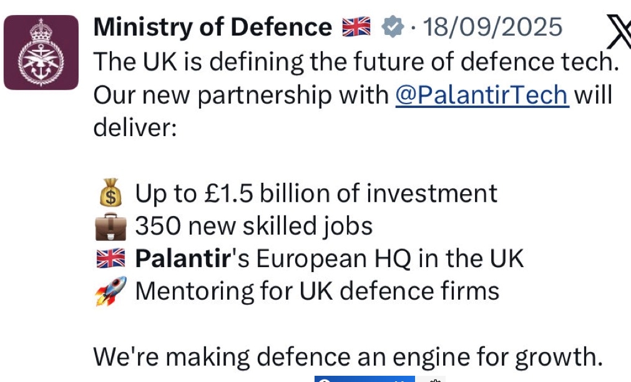This screenshot has width=631, height=382.
Task: Open the @PalantirTech profile link
Action: coord(482,95)
